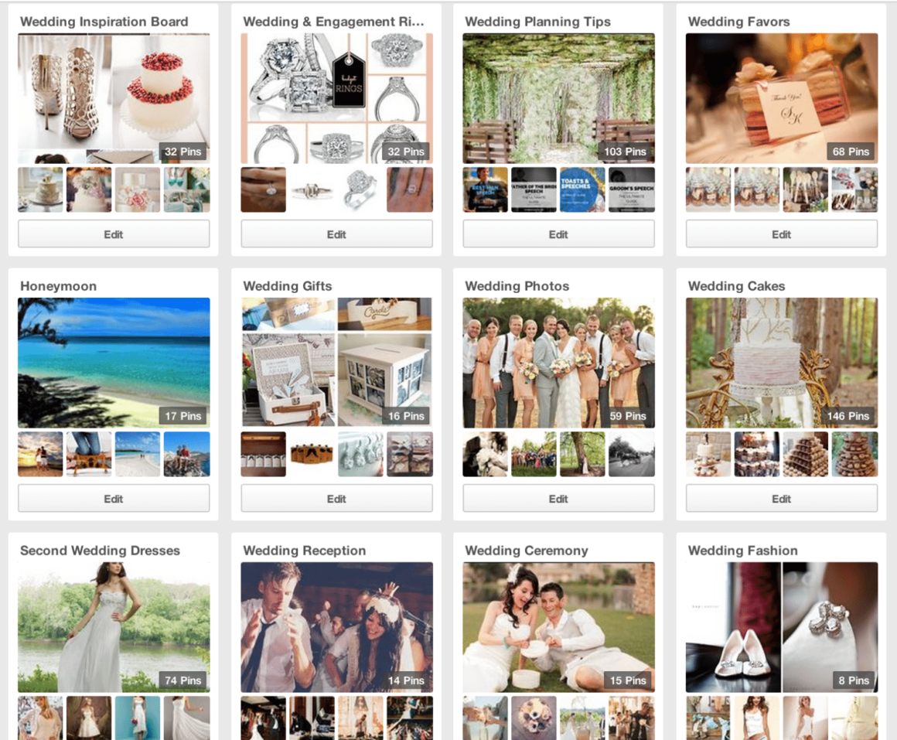The width and height of the screenshot is (897, 740).
Task: Select the Second Wedding Dresses title
Action: coord(100,551)
